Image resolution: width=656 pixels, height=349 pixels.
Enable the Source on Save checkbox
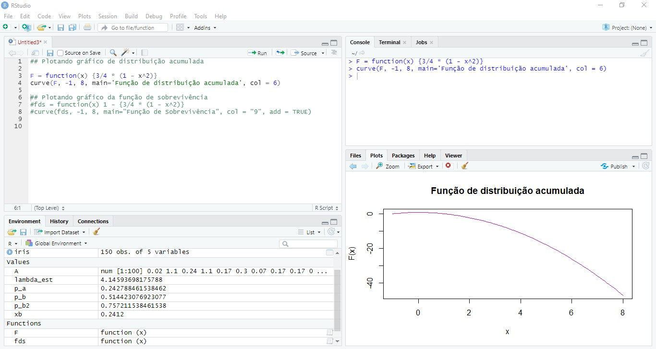click(x=61, y=53)
